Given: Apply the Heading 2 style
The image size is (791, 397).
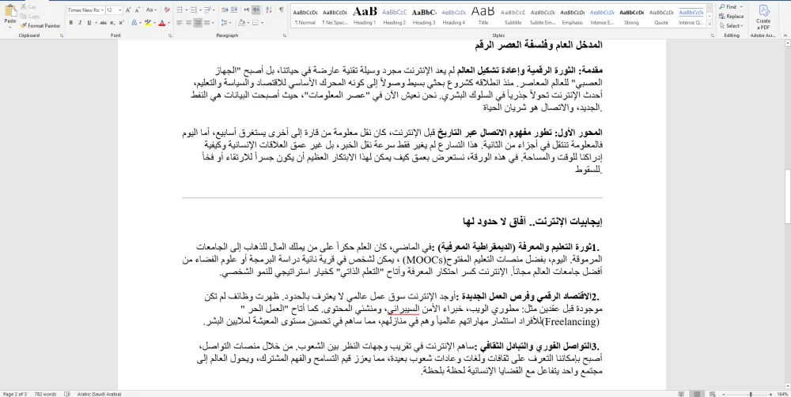Looking at the screenshot, I should click(x=395, y=16).
